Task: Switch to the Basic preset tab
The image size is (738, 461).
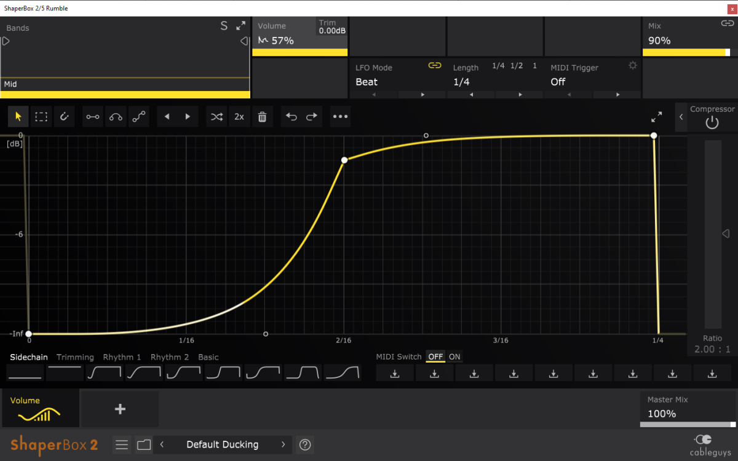Action: pyautogui.click(x=208, y=357)
